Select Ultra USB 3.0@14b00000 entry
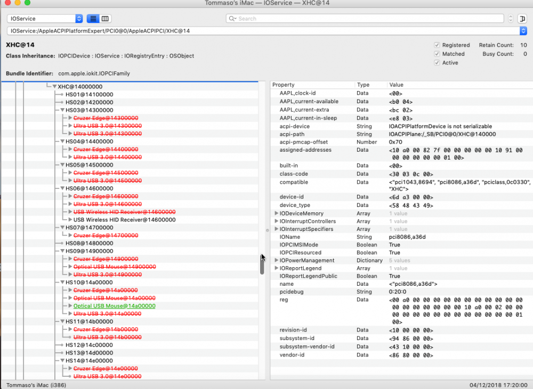 pos(108,337)
